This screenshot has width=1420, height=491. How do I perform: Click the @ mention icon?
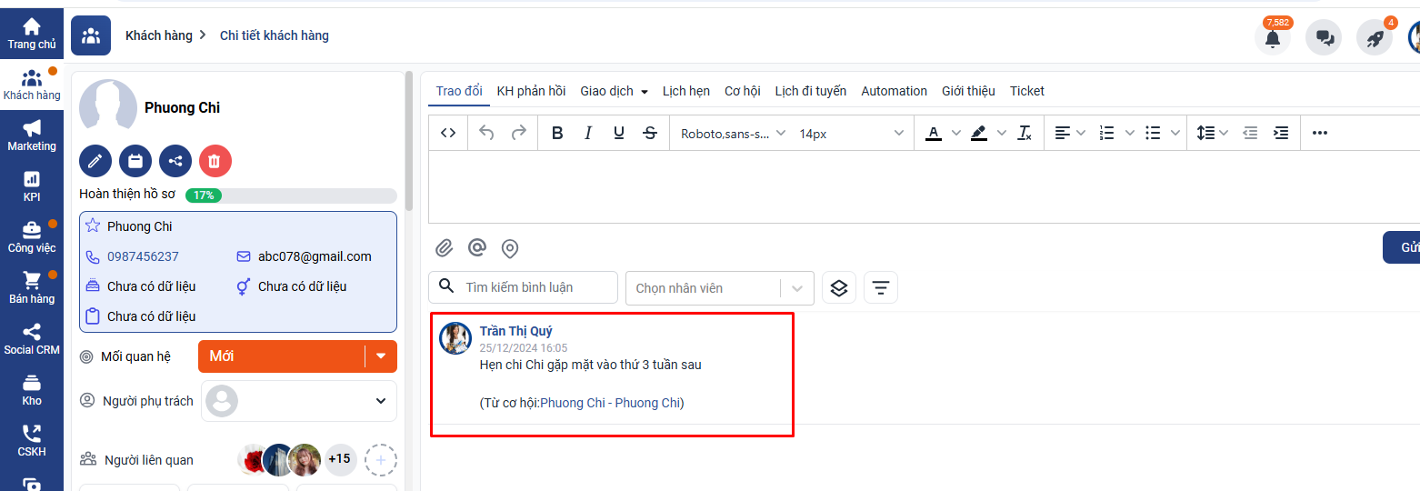click(x=477, y=248)
